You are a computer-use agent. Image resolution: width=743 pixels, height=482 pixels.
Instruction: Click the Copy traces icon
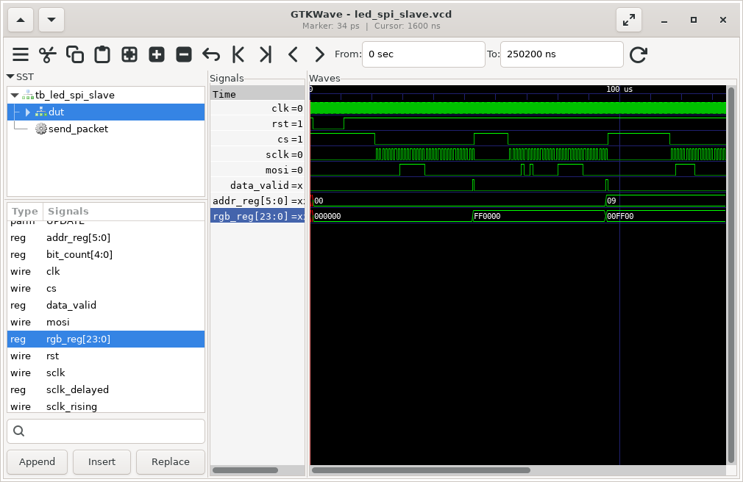(x=75, y=54)
